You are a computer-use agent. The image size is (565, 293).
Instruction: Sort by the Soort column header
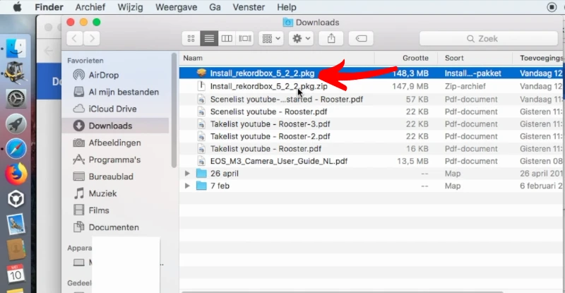tap(475, 58)
